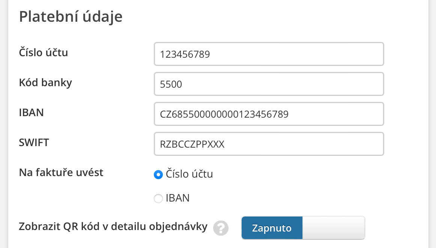Click the IBAN radio option text
Screen dimensions: 436x248
(x=177, y=198)
